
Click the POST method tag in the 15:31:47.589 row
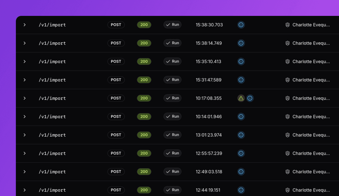116,80
